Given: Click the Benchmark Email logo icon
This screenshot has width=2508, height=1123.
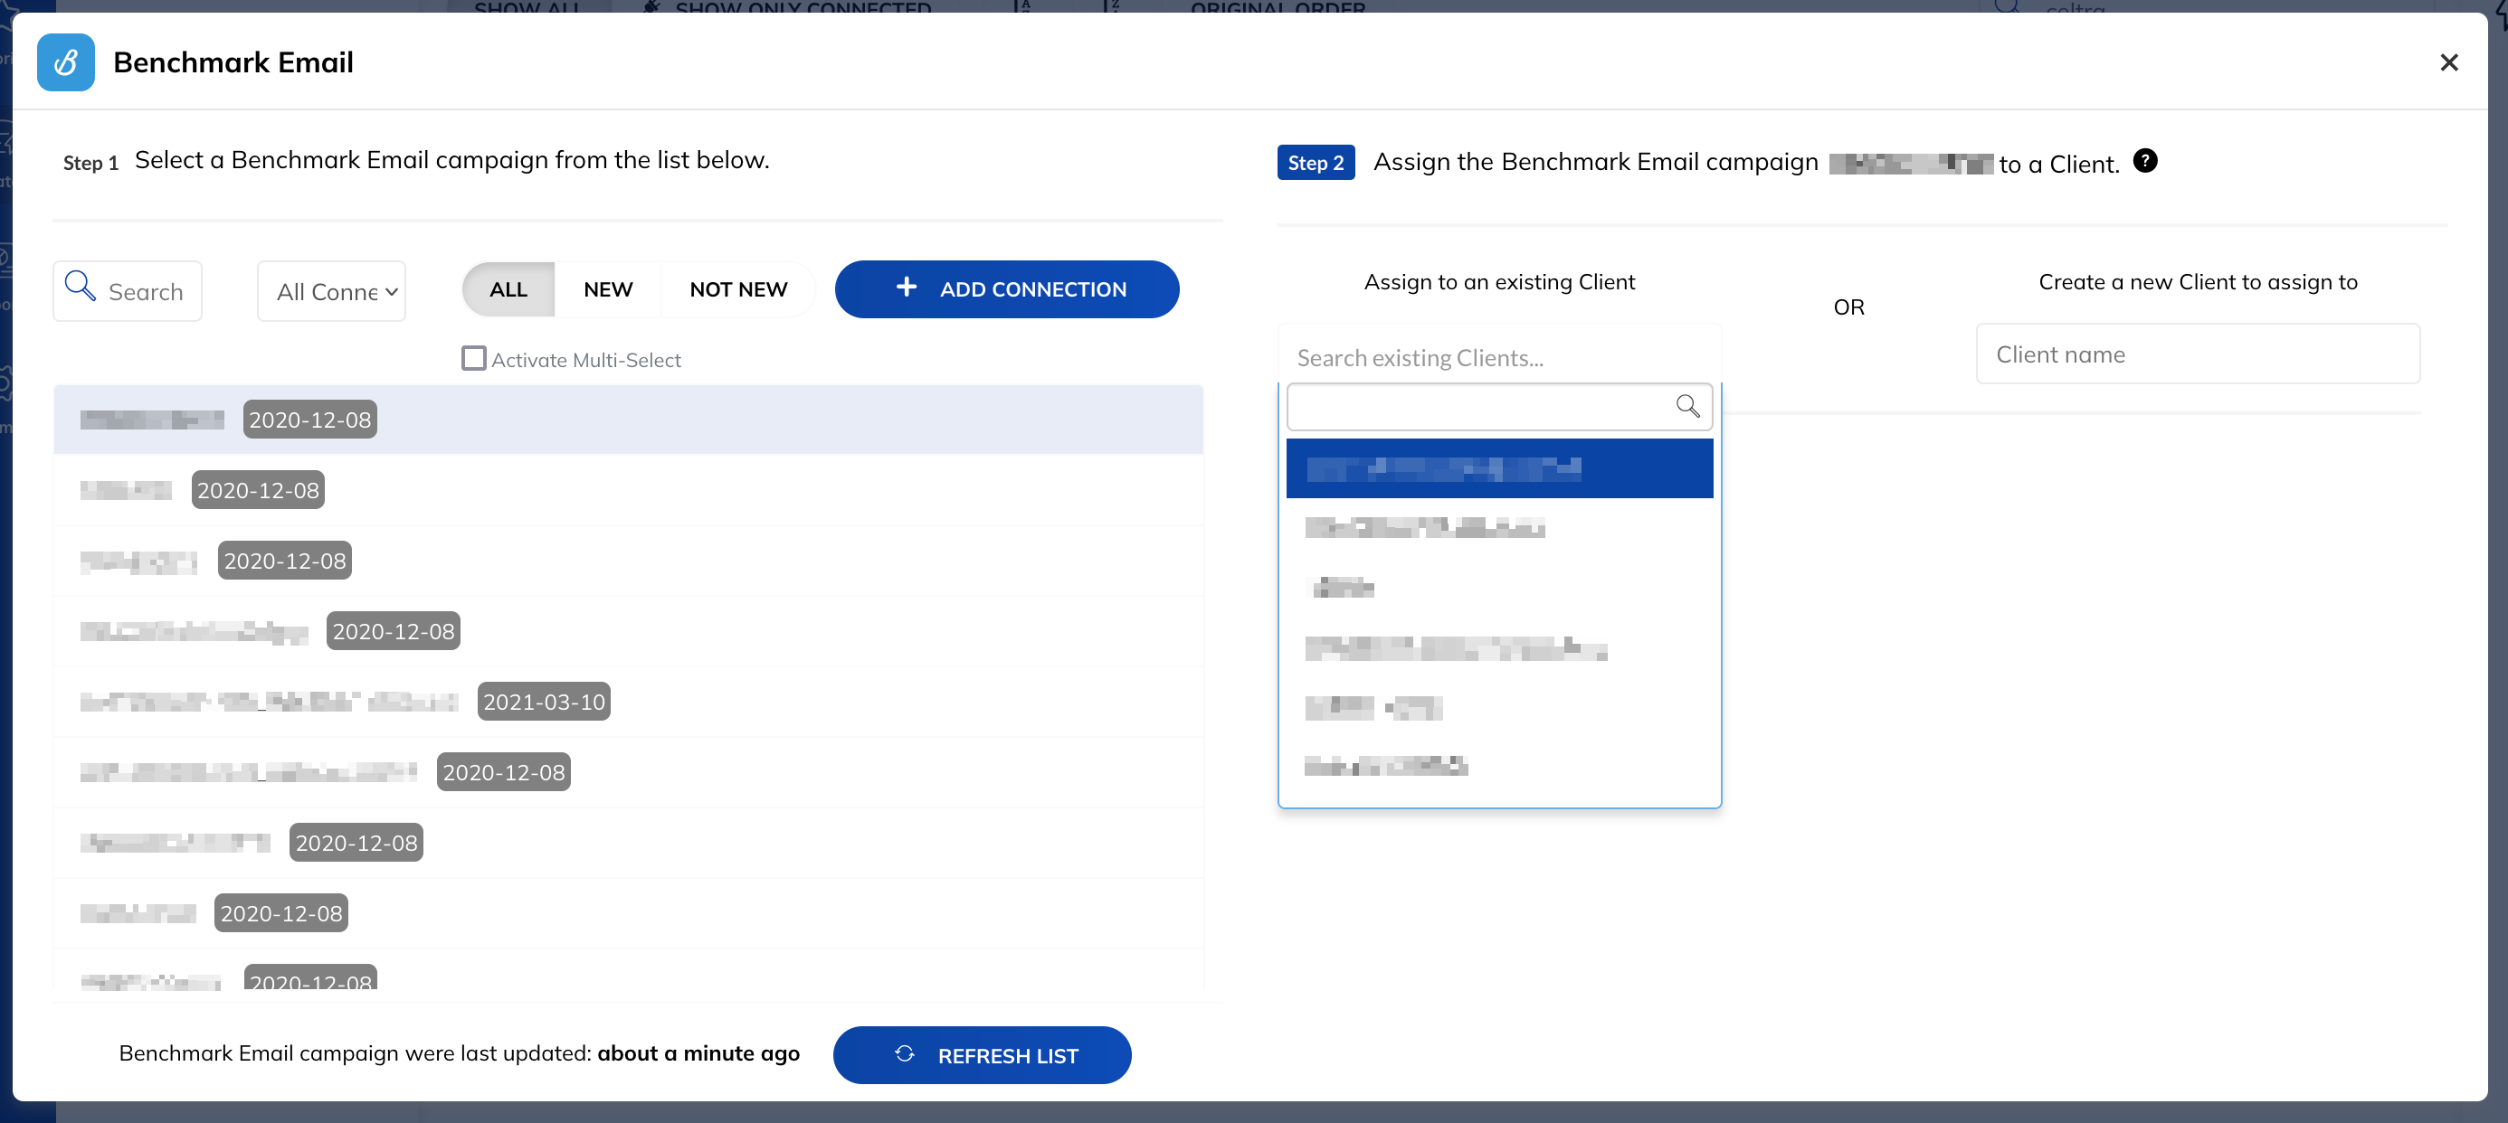Looking at the screenshot, I should 65,62.
